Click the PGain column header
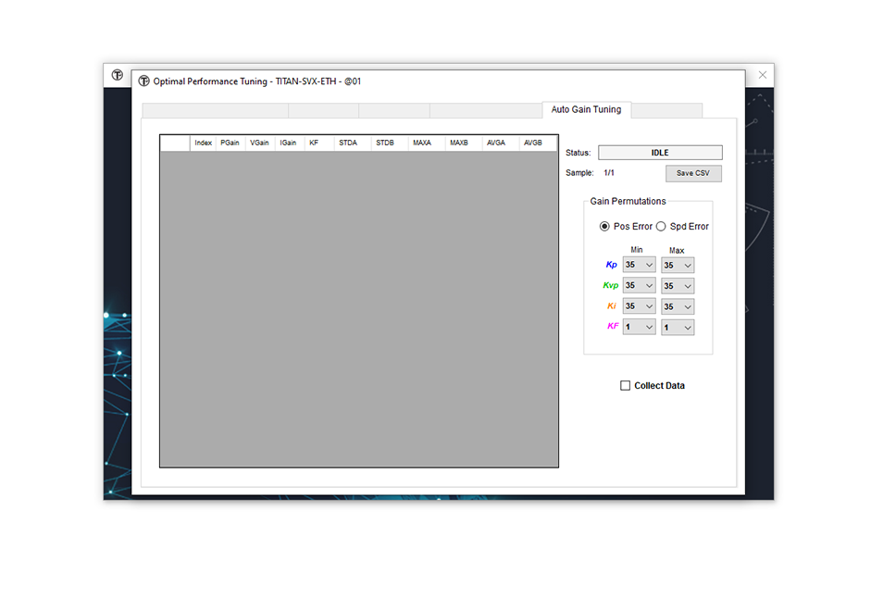Image resolution: width=896 pixels, height=598 pixels. coord(230,143)
